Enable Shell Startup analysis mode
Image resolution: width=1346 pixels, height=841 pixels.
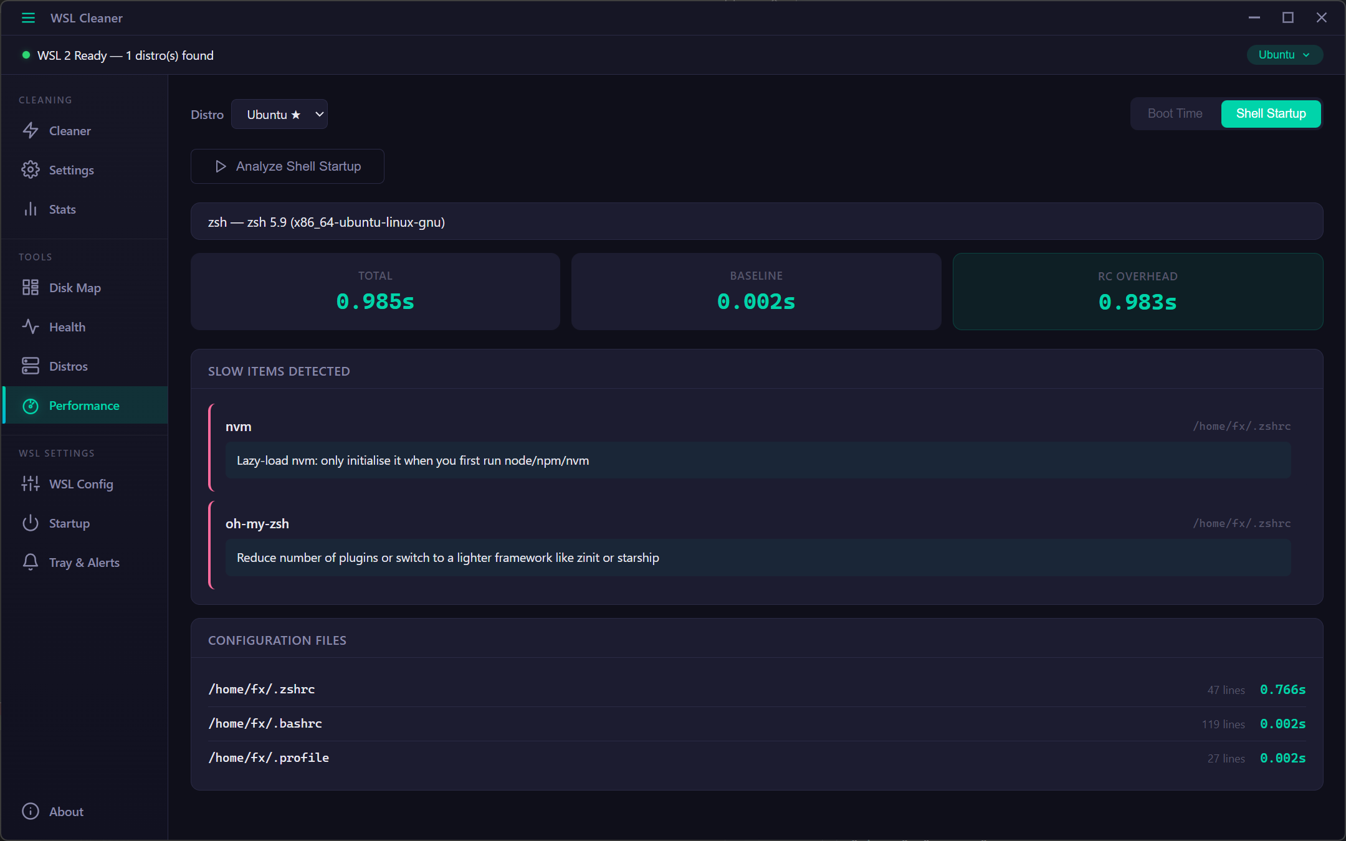[1271, 113]
